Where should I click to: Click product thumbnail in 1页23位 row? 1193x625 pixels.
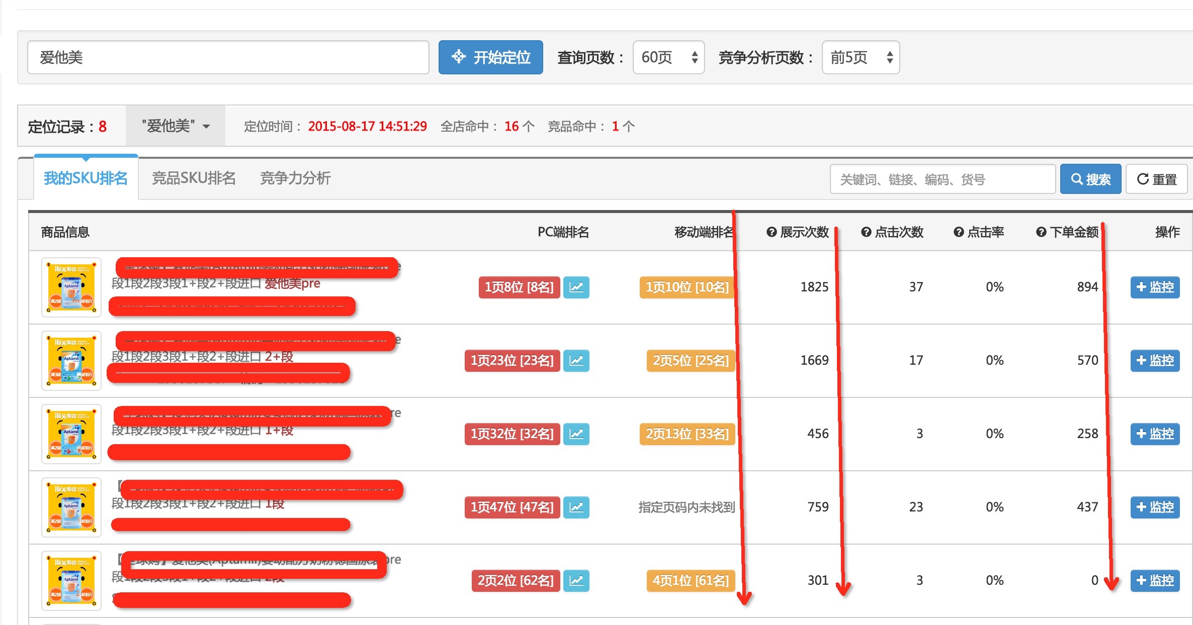[x=71, y=361]
